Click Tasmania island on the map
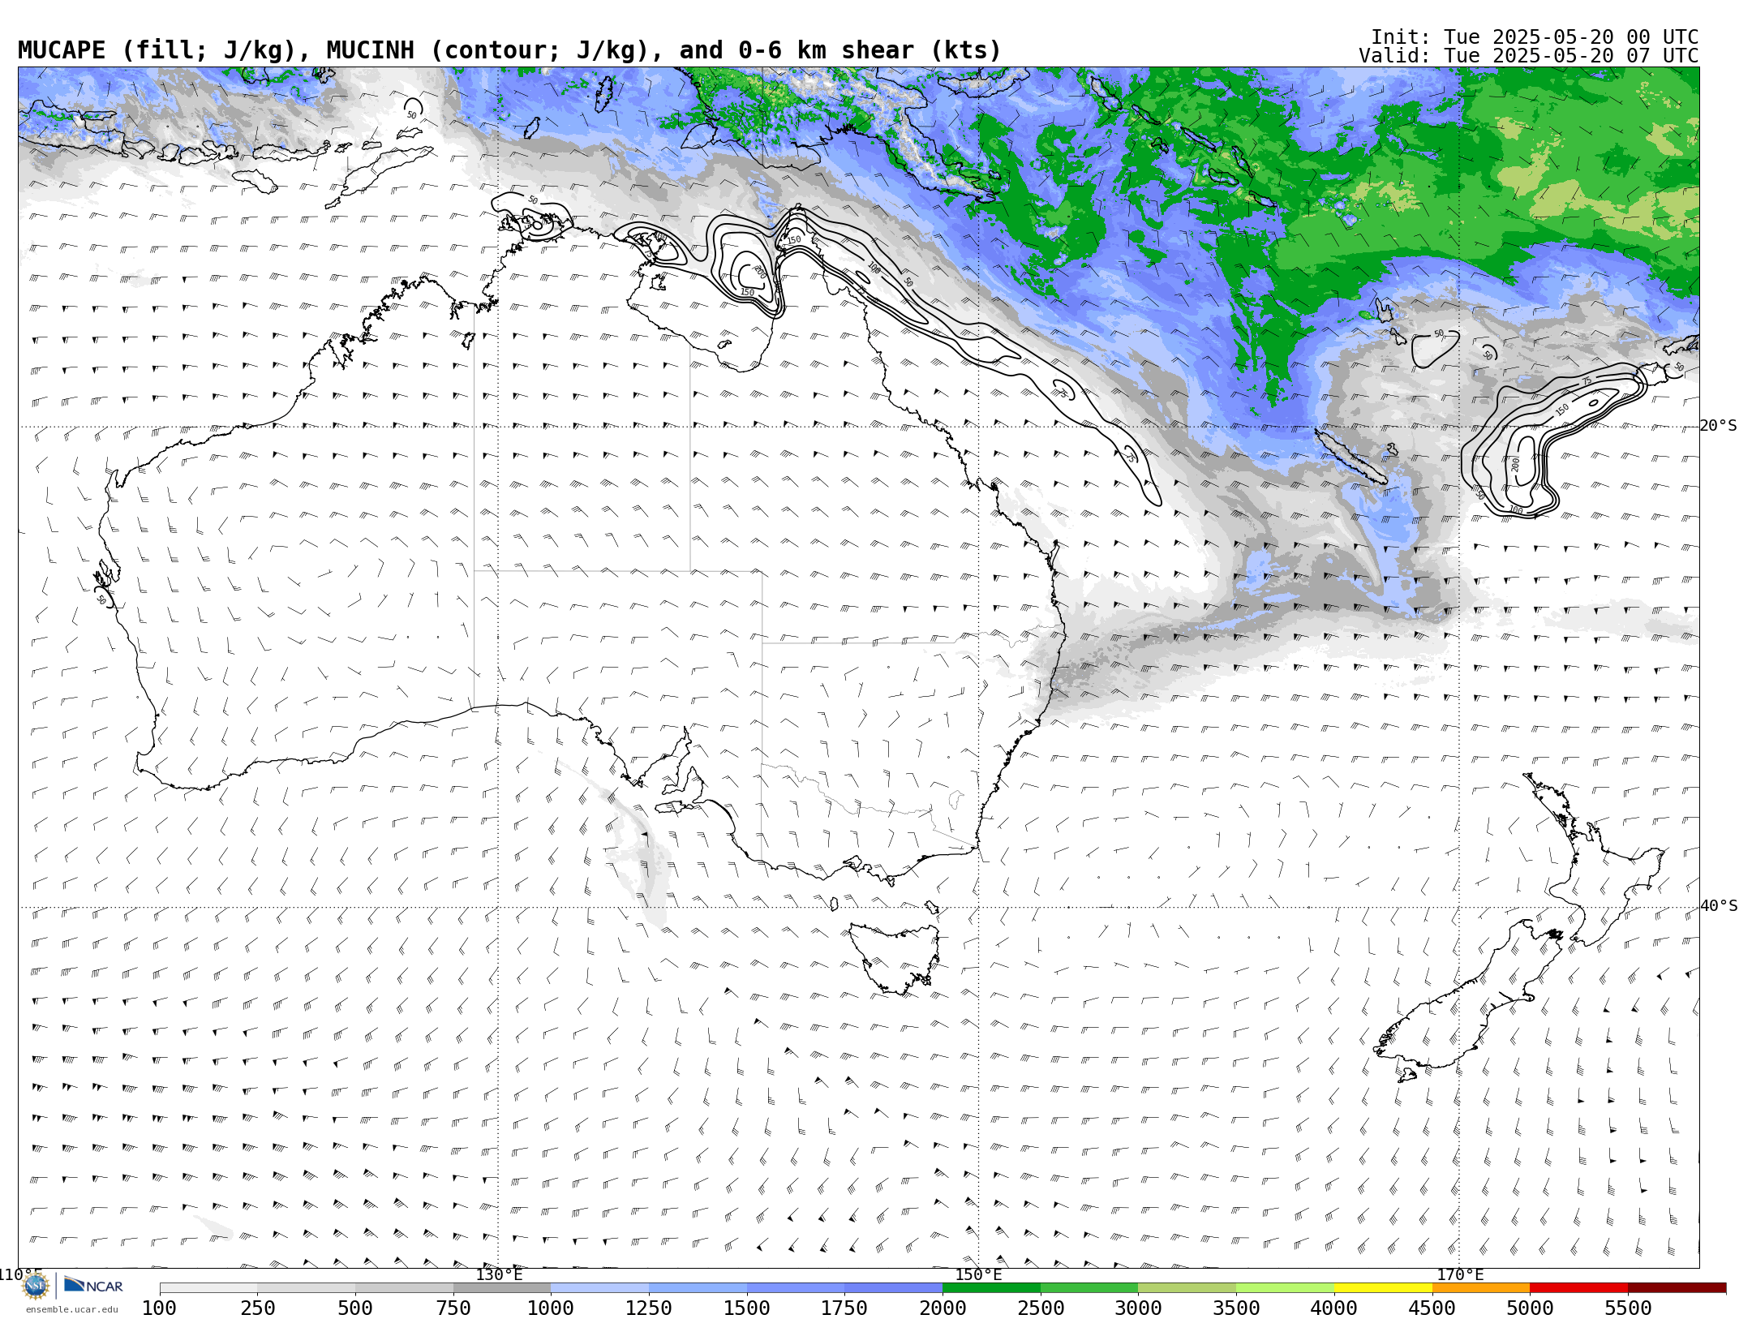This screenshot has width=1752, height=1319. coord(895,960)
